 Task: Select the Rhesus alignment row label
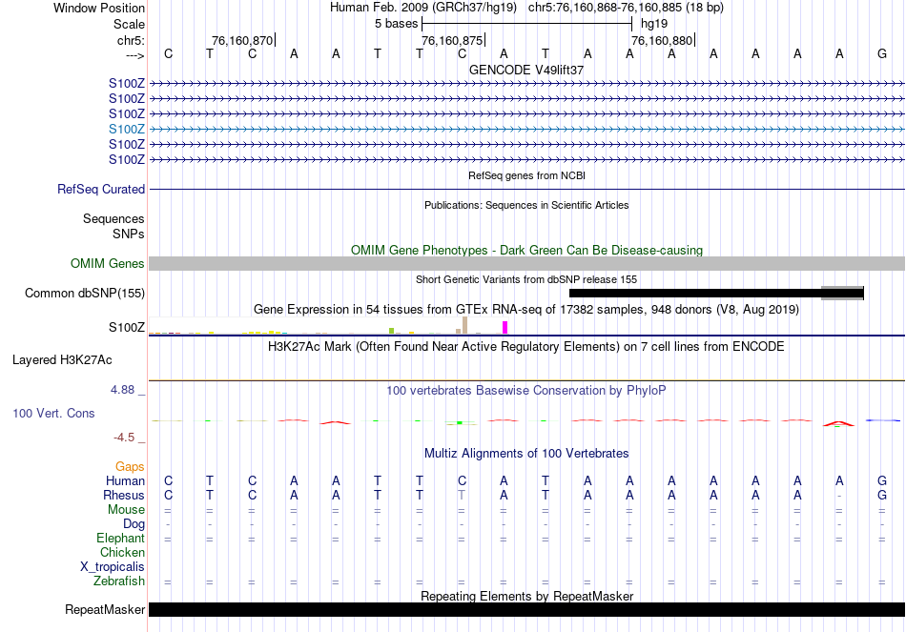coord(124,496)
